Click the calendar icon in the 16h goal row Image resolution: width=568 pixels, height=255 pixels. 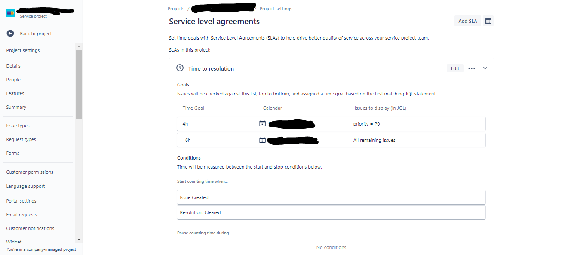tap(262, 140)
